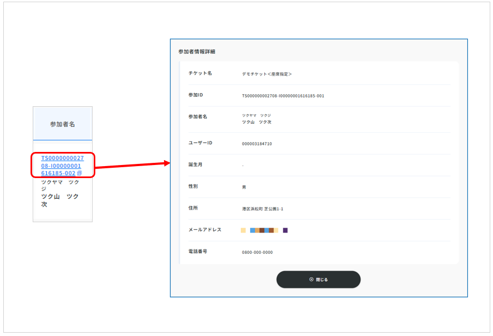The height and width of the screenshot is (336, 493).
Task: Click the masked email address blocks
Action: (x=264, y=230)
